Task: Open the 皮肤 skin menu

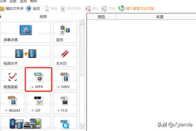Action: coord(13,1)
